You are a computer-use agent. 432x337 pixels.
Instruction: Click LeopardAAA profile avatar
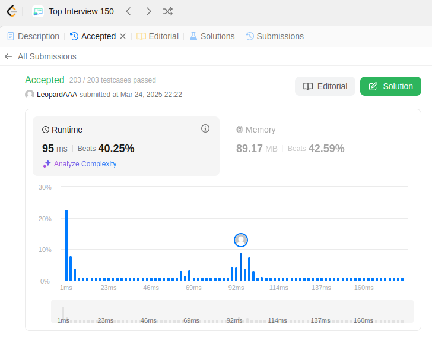[30, 95]
